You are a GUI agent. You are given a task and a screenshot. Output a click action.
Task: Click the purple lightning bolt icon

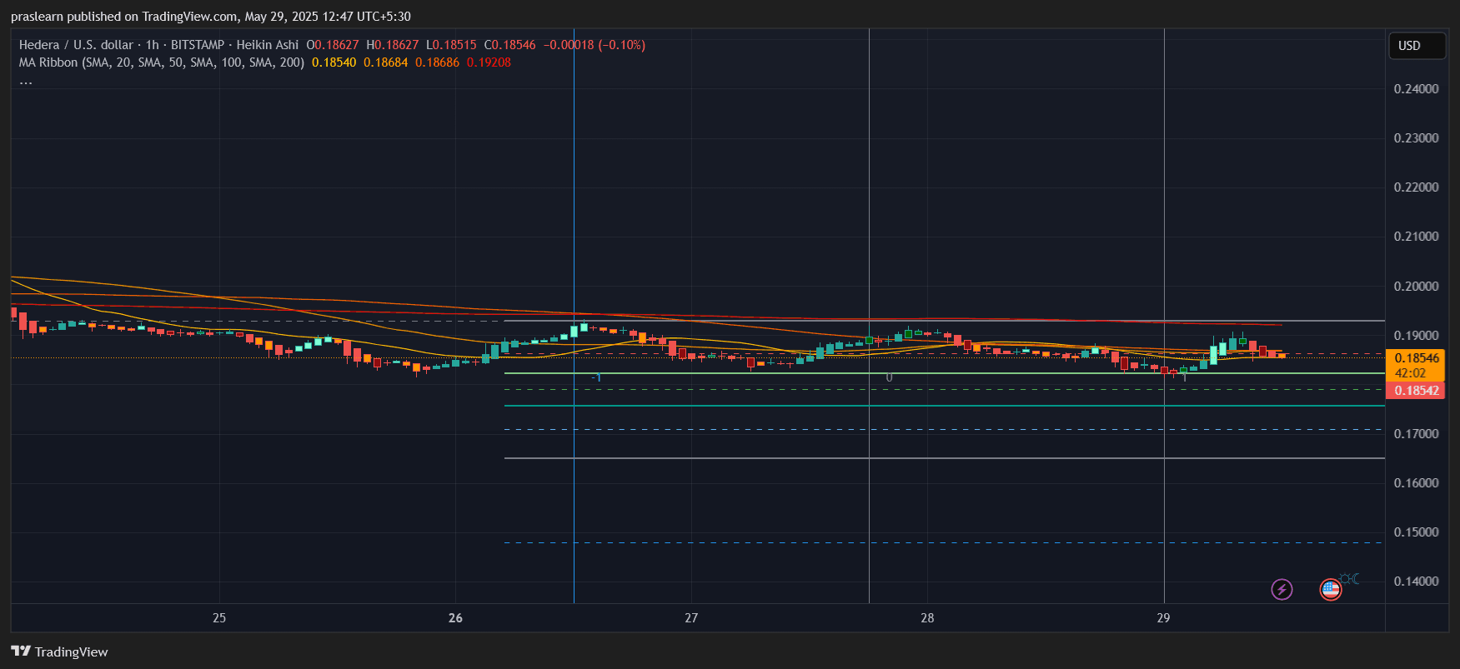(x=1282, y=590)
